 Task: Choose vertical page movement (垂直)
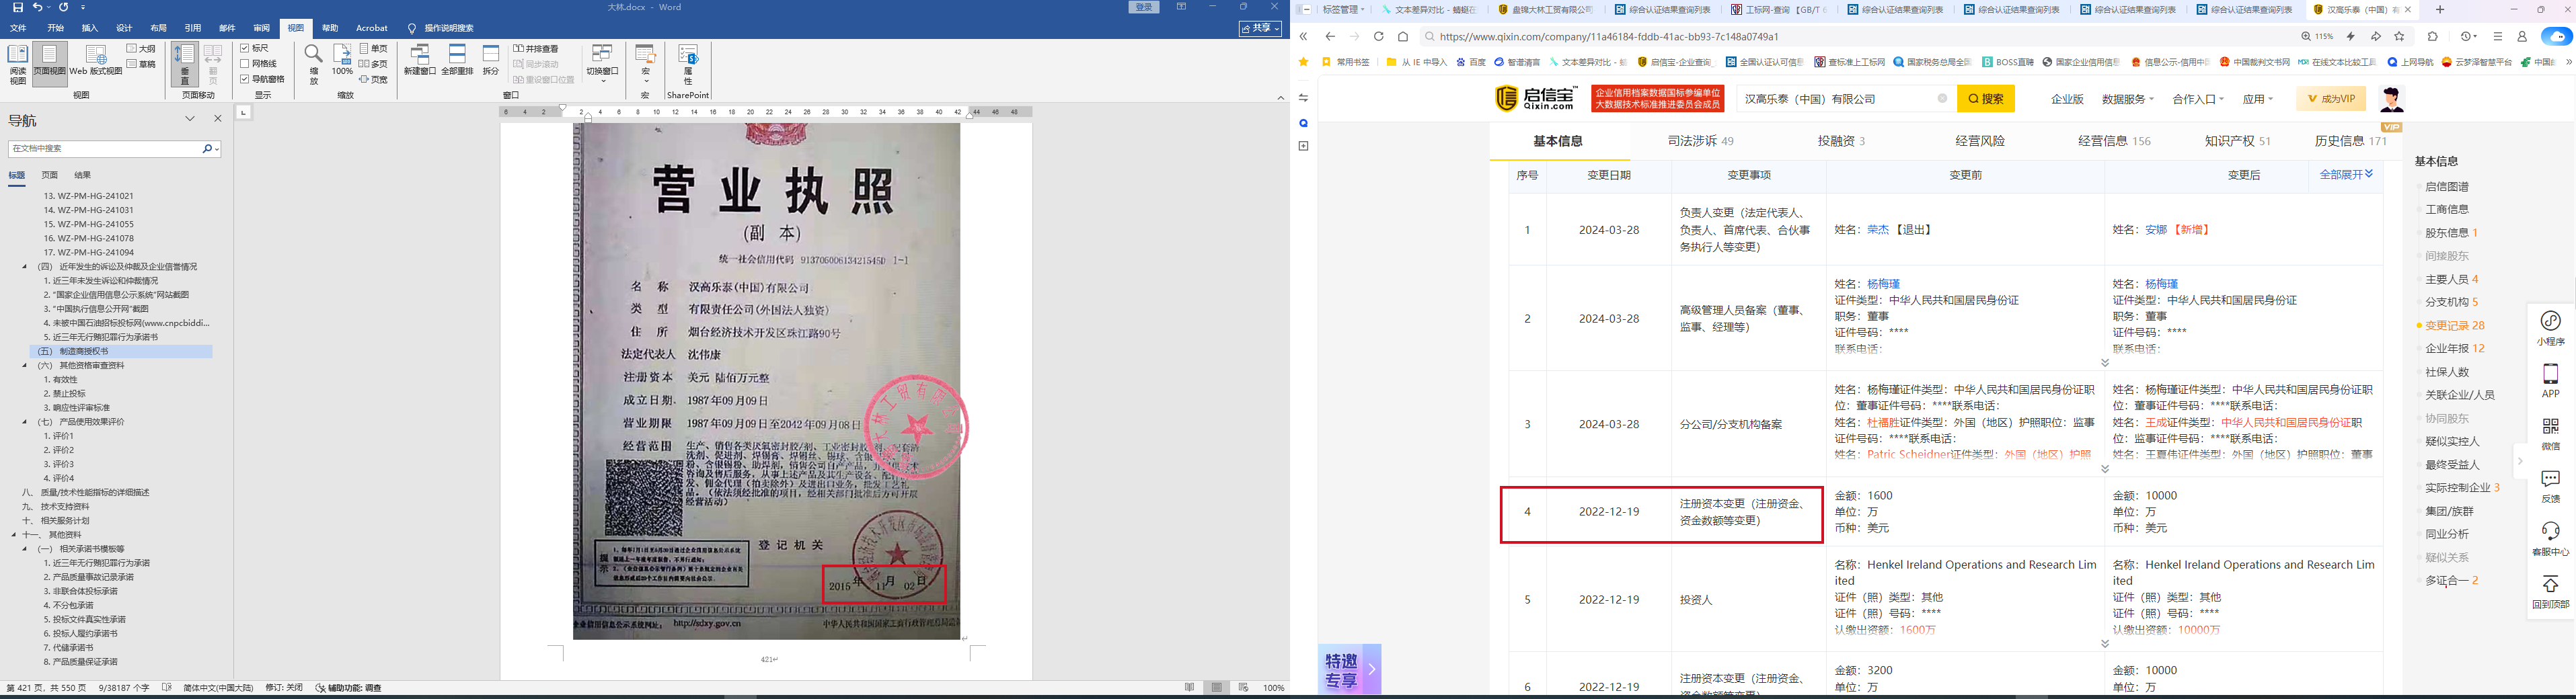184,64
